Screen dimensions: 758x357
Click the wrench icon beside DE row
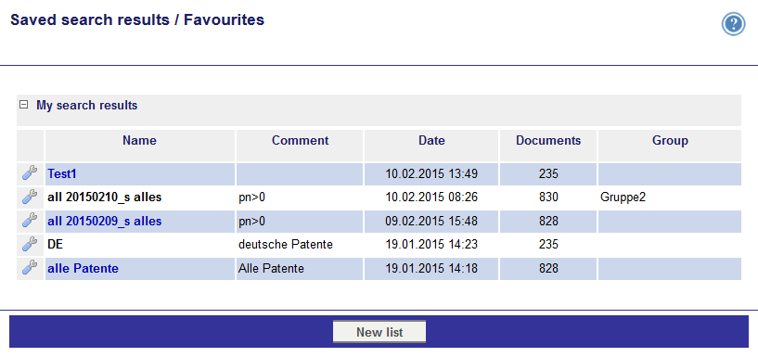[x=30, y=244]
